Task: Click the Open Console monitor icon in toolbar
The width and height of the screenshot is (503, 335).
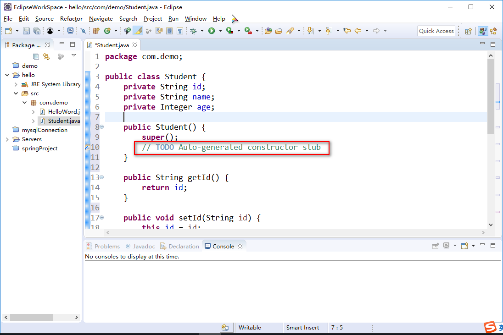Action: 71,31
